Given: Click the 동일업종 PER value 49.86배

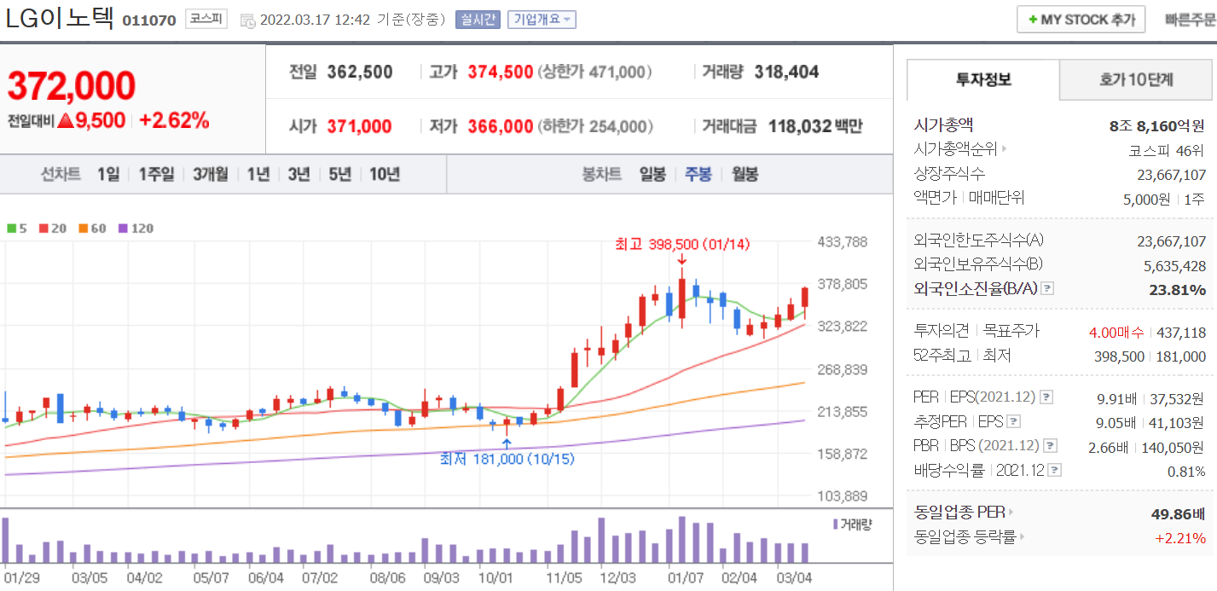Looking at the screenshot, I should [x=1178, y=513].
